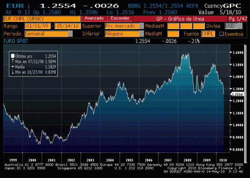Click the 1.1829 Media value in legend

coord(50,67)
